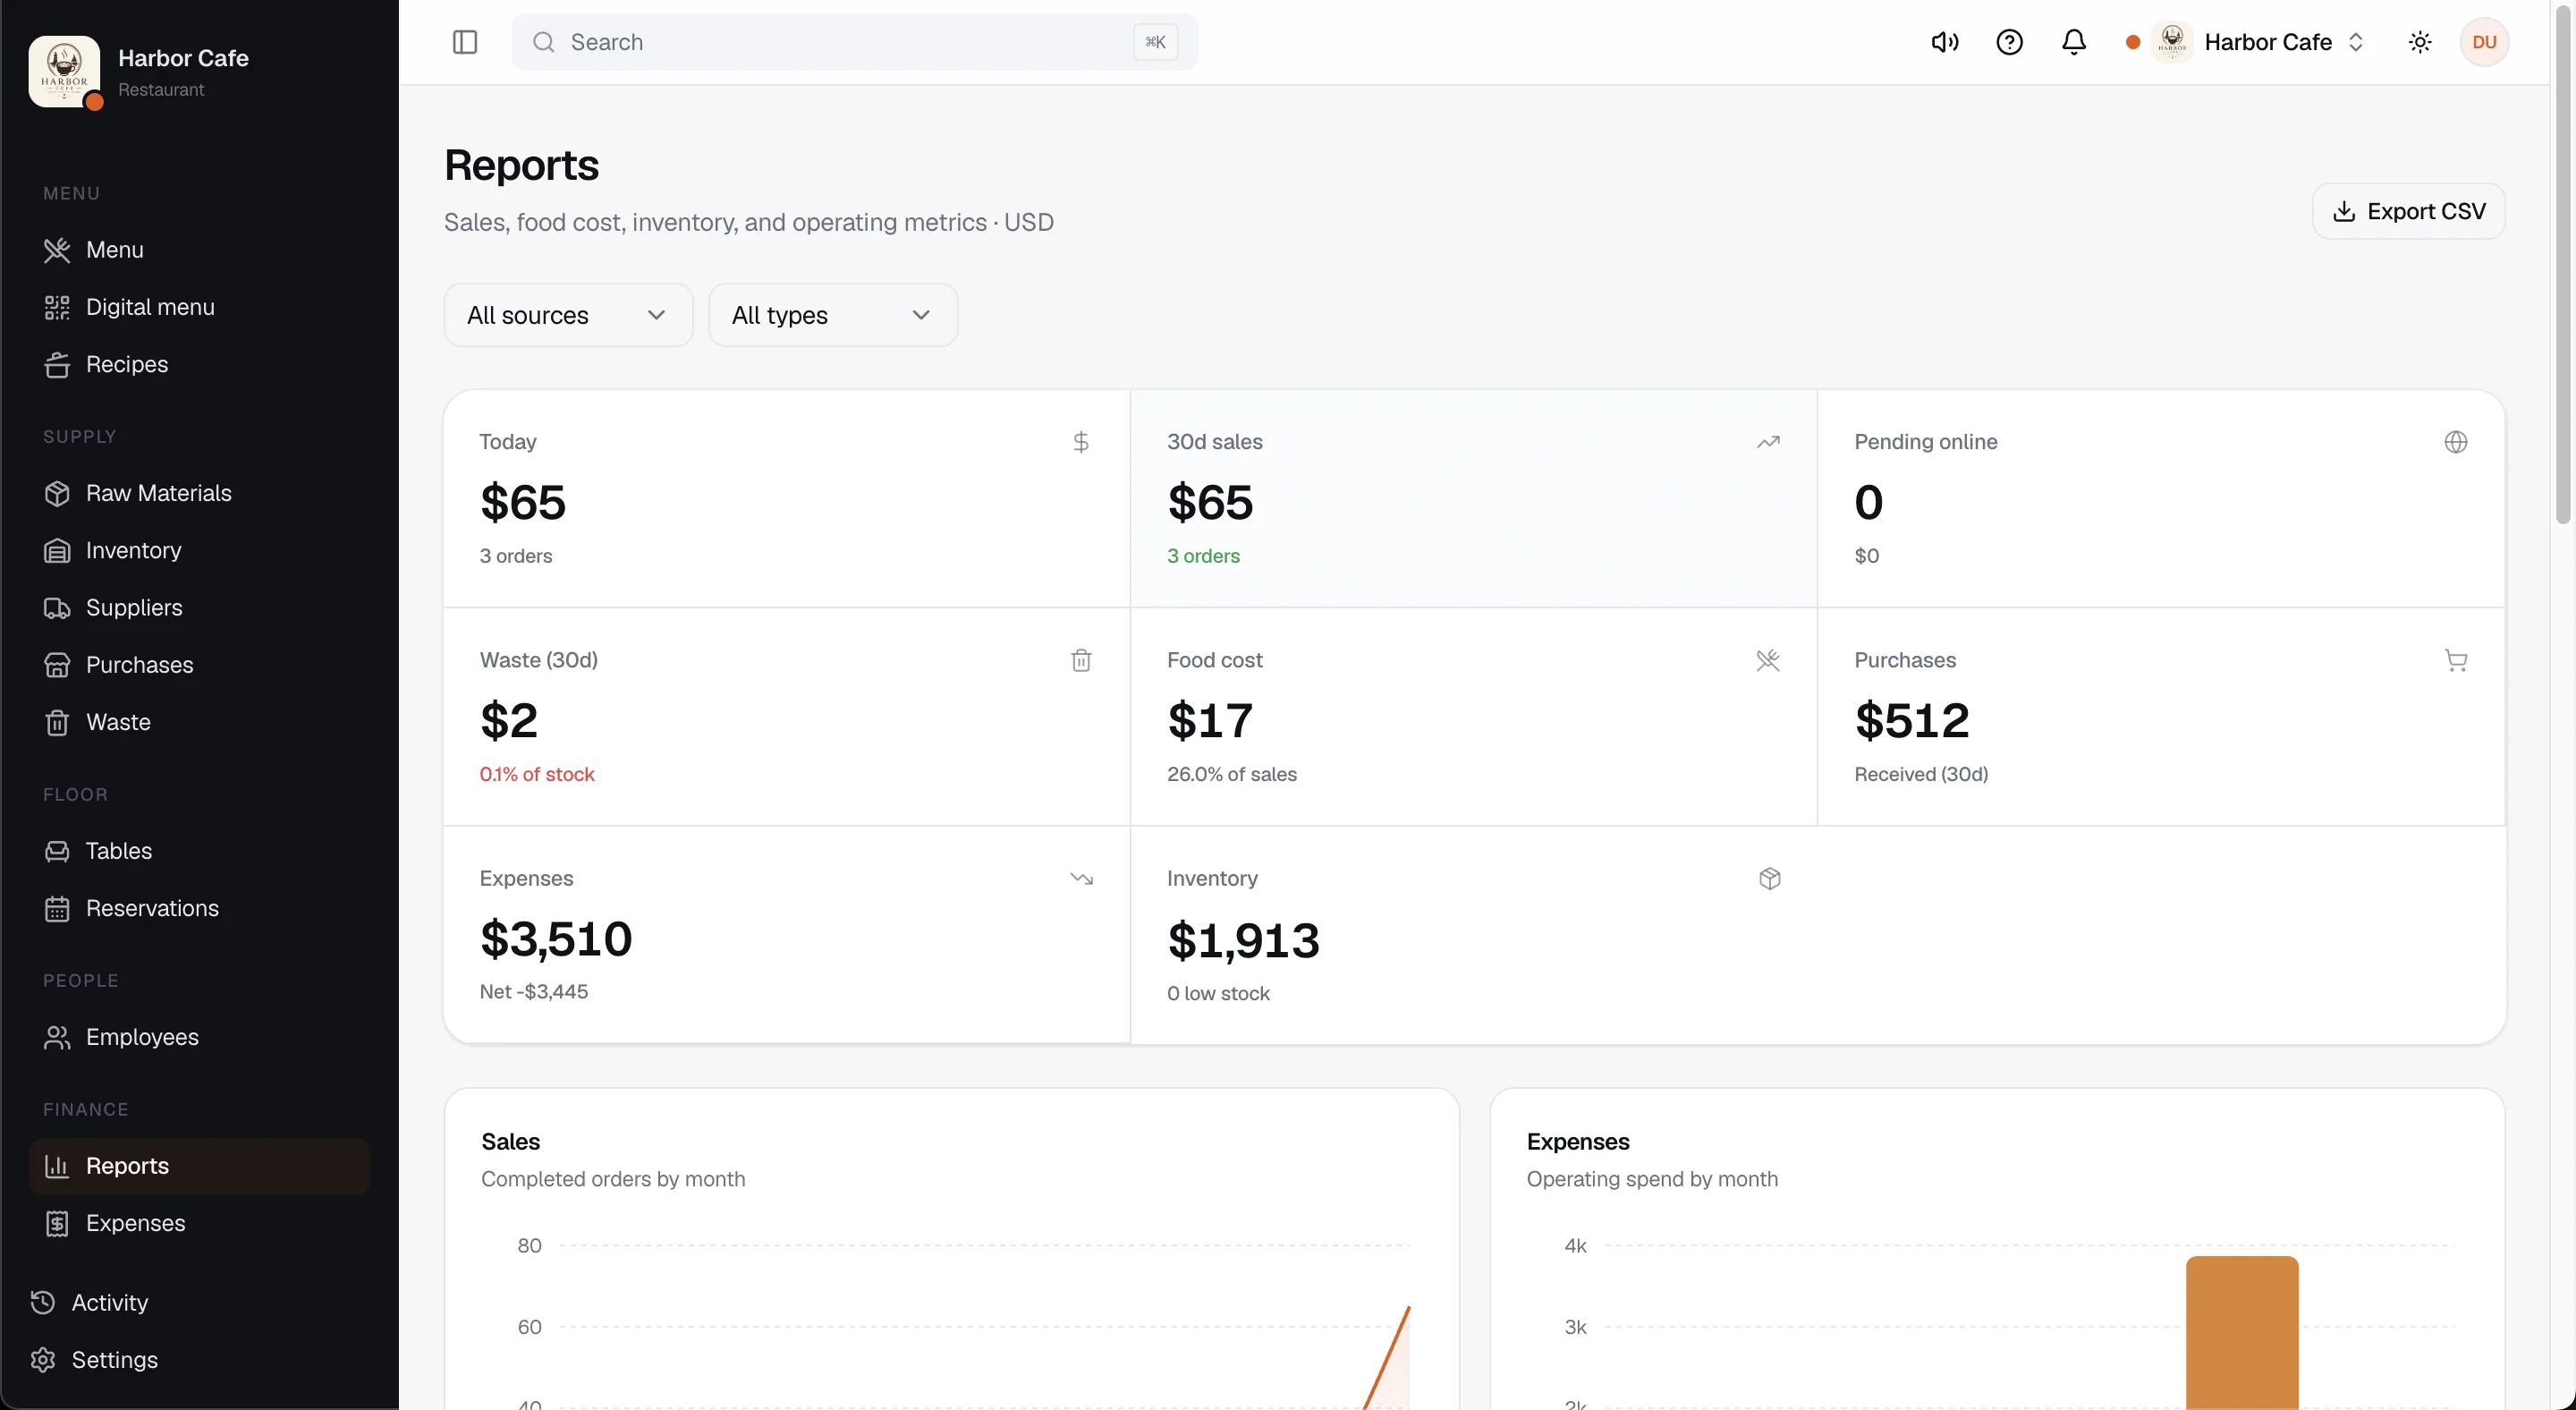Open the Waste sidebar item

pos(199,722)
